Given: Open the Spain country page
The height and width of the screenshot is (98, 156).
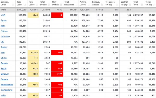Looking at the screenshot, I should (4, 20).
